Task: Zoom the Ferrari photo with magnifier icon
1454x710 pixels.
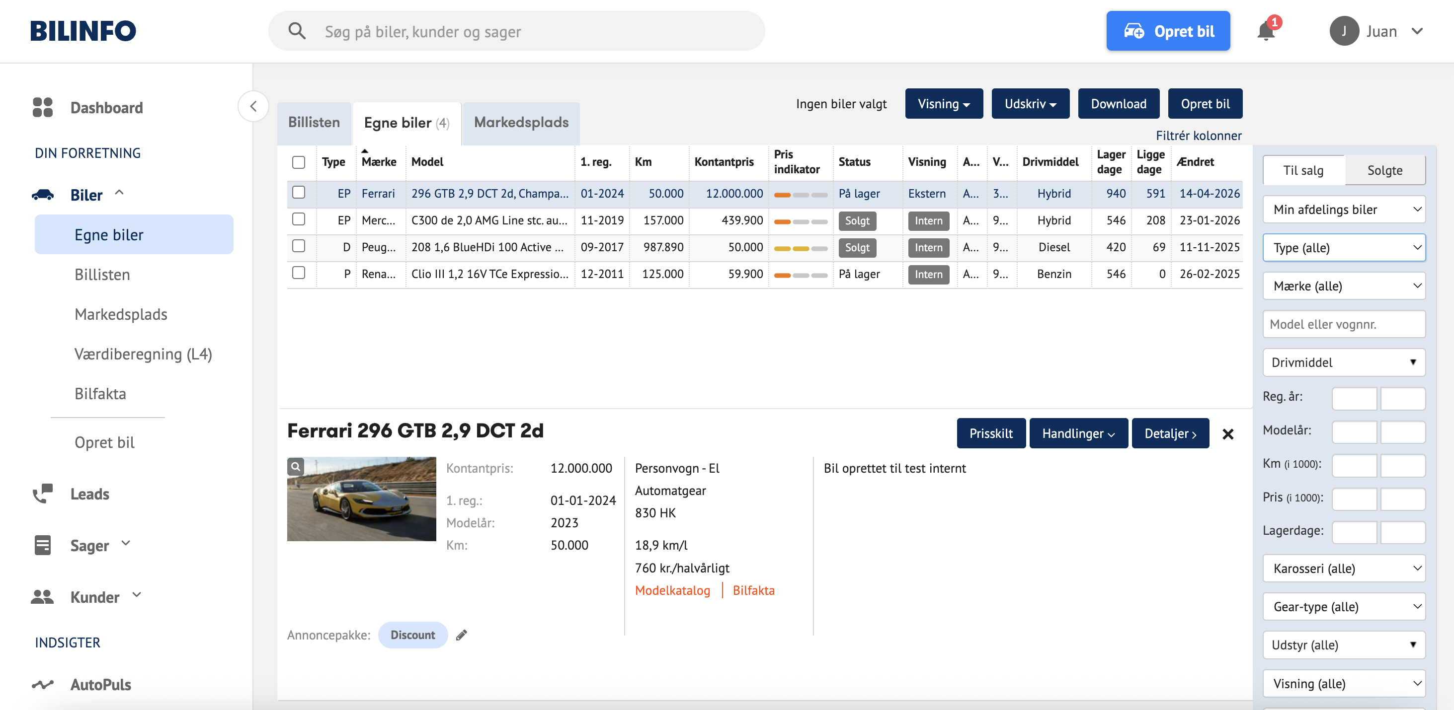Action: [x=296, y=466]
